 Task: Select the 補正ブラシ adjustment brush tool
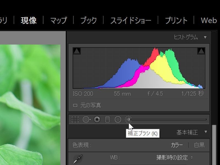128,119
